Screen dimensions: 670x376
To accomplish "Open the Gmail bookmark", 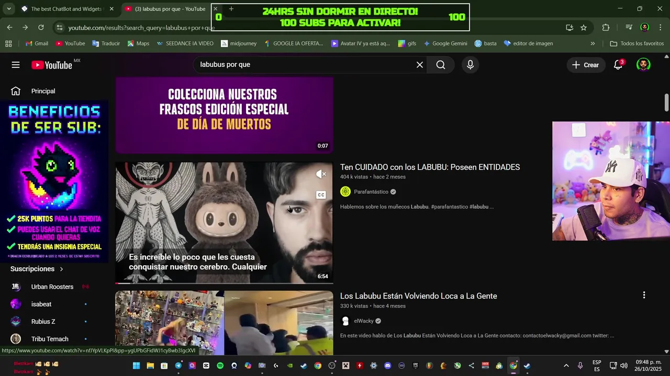I will point(37,43).
